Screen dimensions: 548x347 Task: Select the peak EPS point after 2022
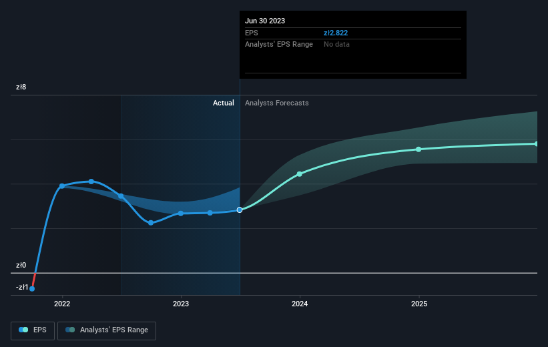coord(91,182)
